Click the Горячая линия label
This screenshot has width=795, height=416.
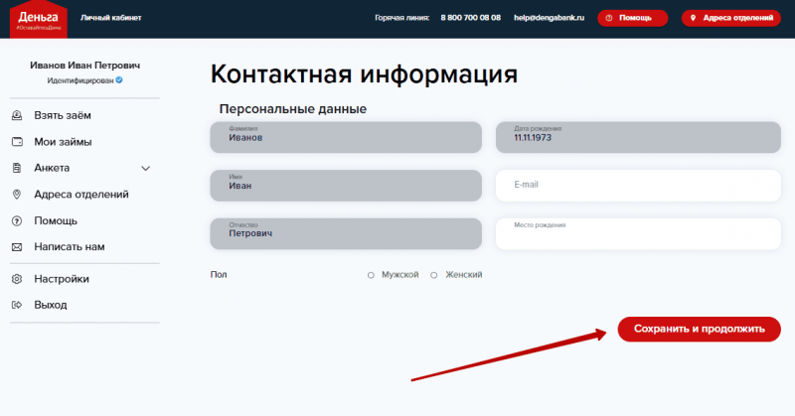point(402,18)
